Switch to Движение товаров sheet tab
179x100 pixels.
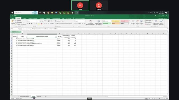coord(25,97)
